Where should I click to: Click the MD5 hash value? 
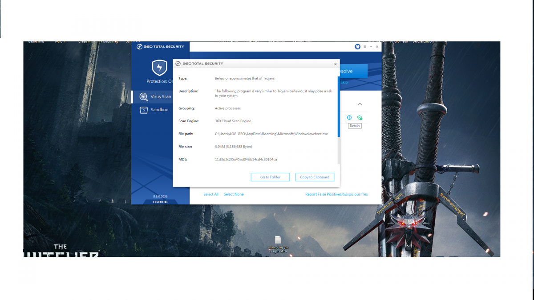(x=246, y=159)
